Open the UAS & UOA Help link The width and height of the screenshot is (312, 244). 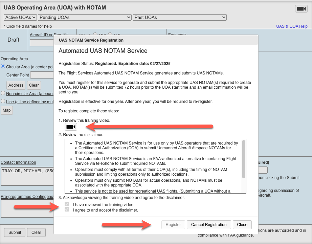pyautogui.click(x=292, y=26)
